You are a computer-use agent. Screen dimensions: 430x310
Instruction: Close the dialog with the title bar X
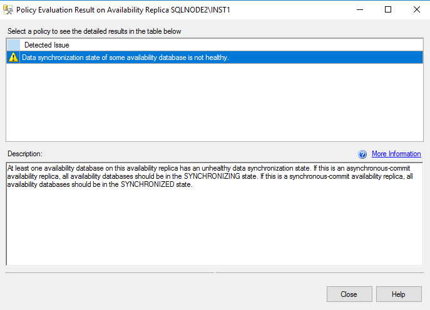tap(416, 10)
